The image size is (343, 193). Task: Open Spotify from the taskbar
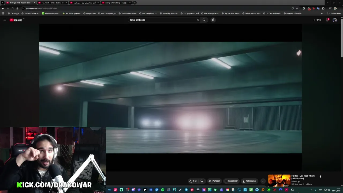coord(162,190)
